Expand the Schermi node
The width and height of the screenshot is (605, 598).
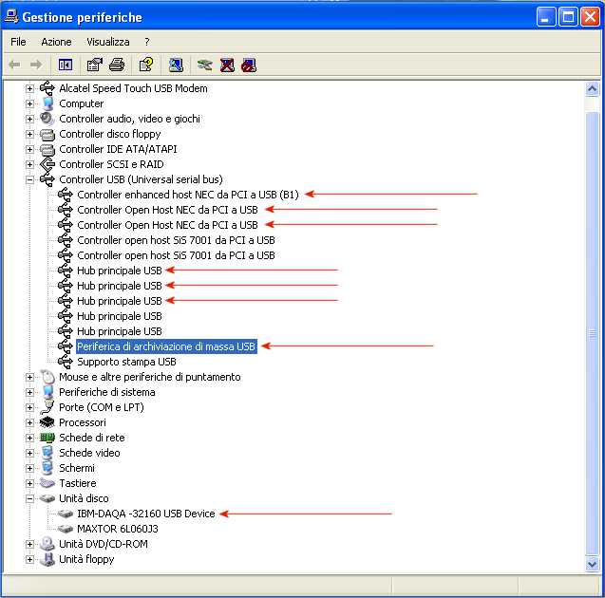[x=29, y=468]
